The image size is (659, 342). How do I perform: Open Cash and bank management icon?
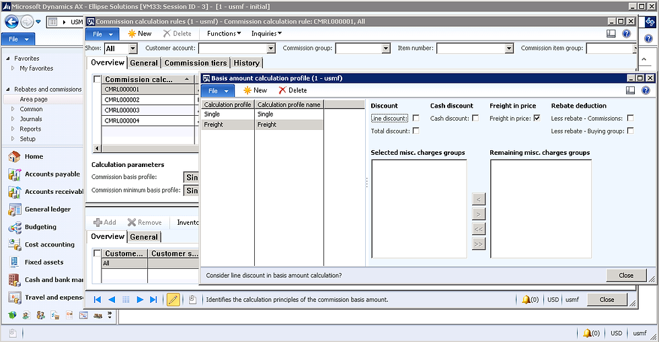pos(14,280)
